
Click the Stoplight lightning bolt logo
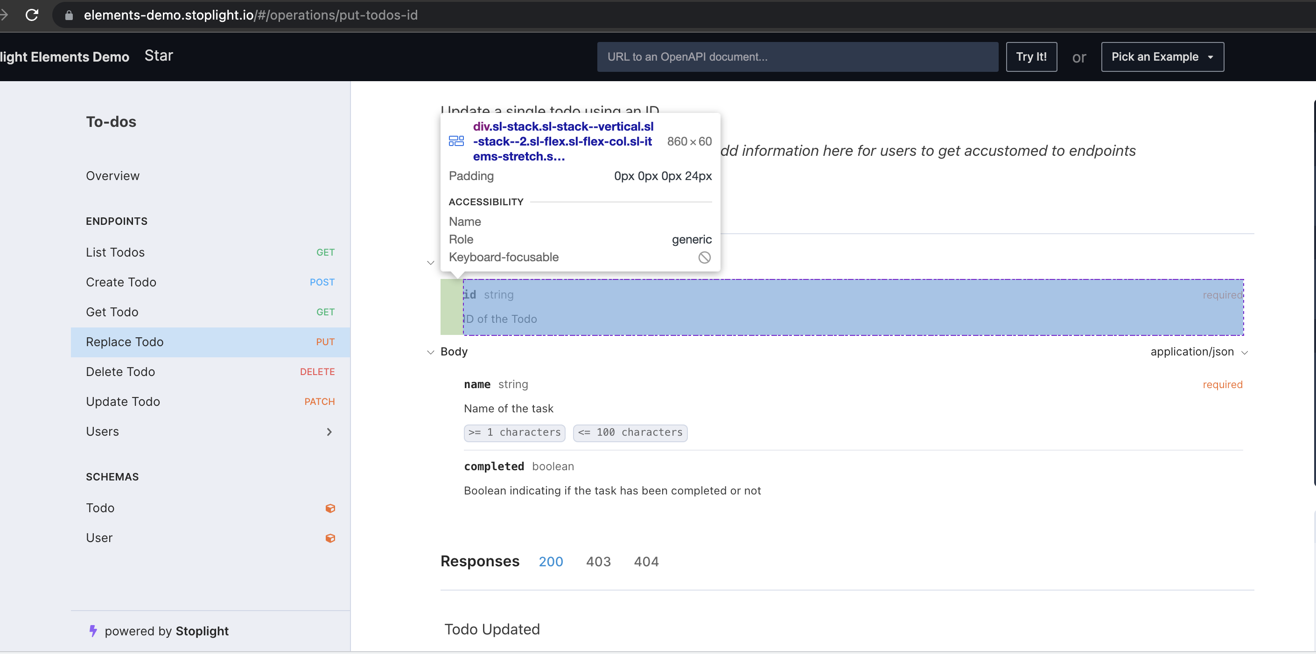[x=93, y=631]
